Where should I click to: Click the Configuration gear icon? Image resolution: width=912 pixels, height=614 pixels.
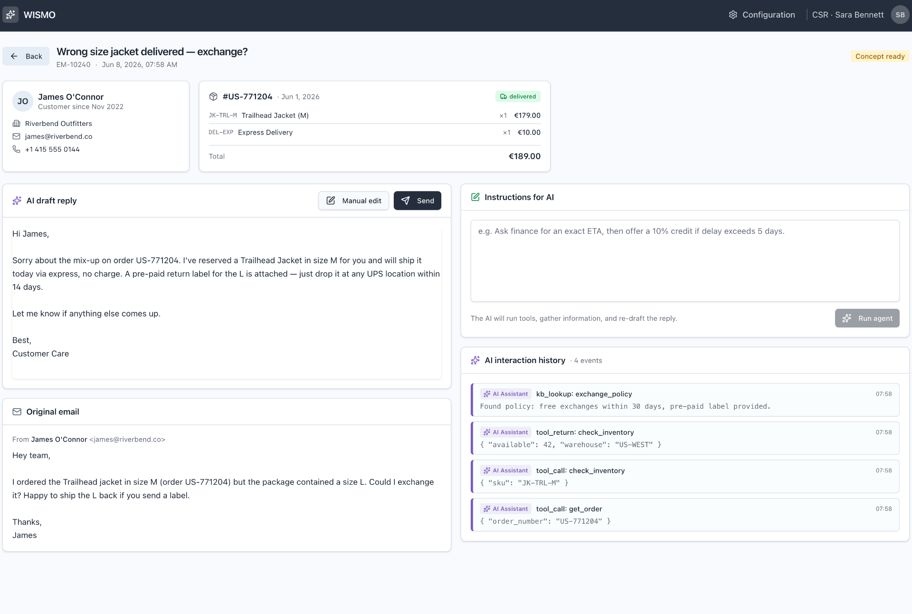(x=733, y=15)
